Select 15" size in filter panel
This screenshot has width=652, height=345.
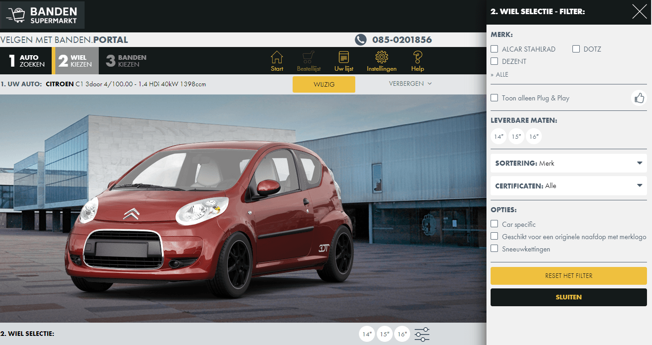(516, 136)
